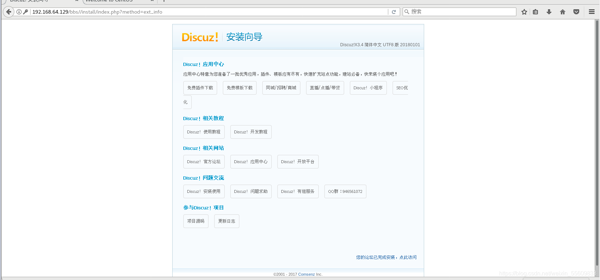Click the 免费模板下载 button

click(240, 88)
